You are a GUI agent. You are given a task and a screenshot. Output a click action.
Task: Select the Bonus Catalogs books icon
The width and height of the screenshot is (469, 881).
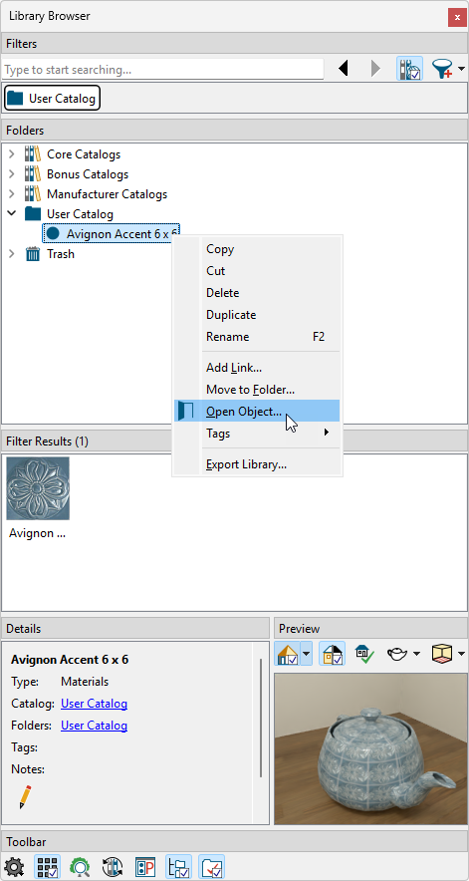click(33, 174)
